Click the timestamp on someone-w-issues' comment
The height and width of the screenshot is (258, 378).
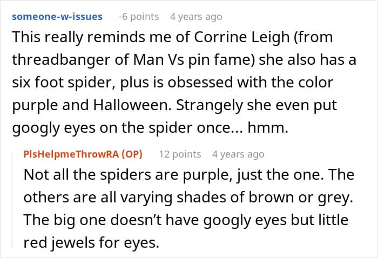(x=196, y=17)
